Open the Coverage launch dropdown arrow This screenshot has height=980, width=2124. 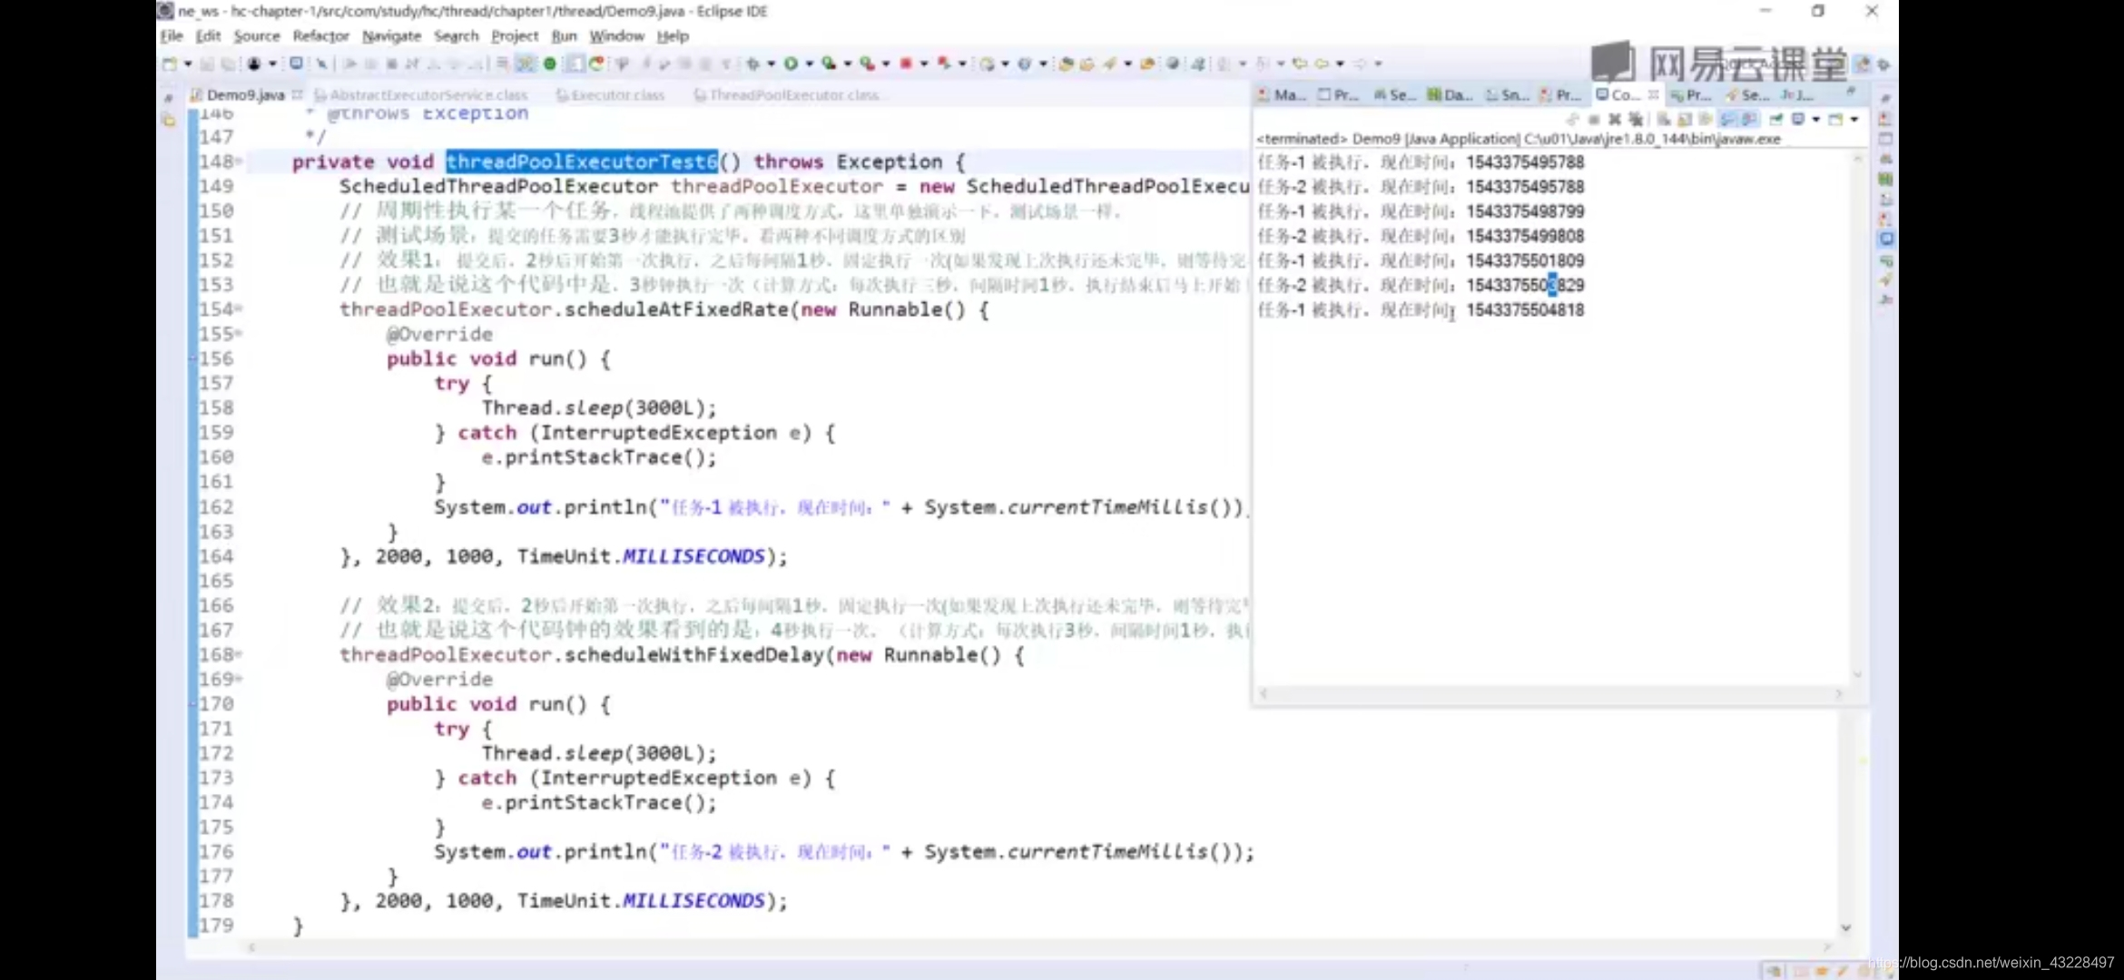[848, 64]
